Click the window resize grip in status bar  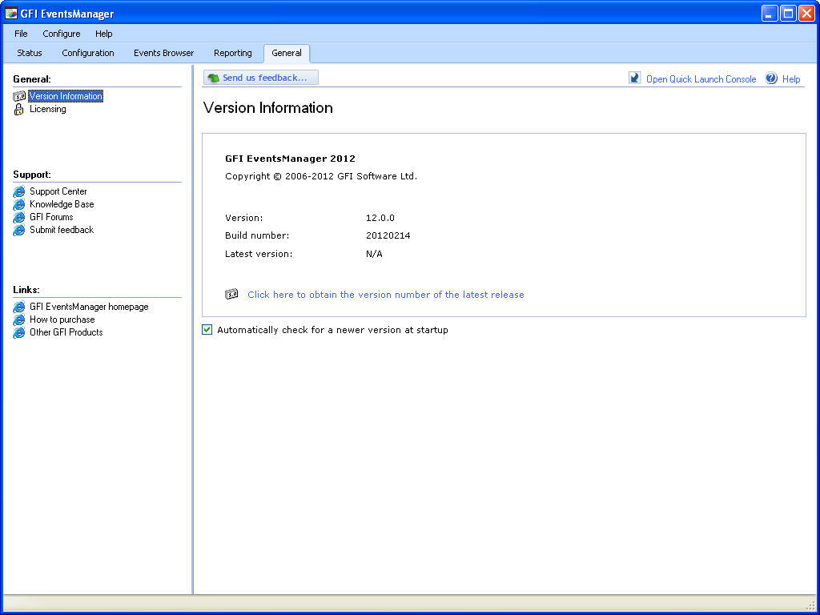tap(811, 606)
